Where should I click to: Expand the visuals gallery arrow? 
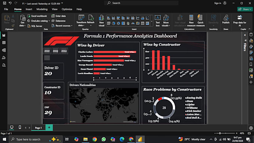[x=152, y=21]
